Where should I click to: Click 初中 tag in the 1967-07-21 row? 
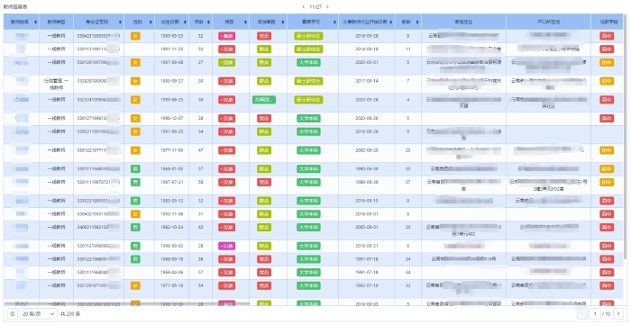[x=607, y=182]
